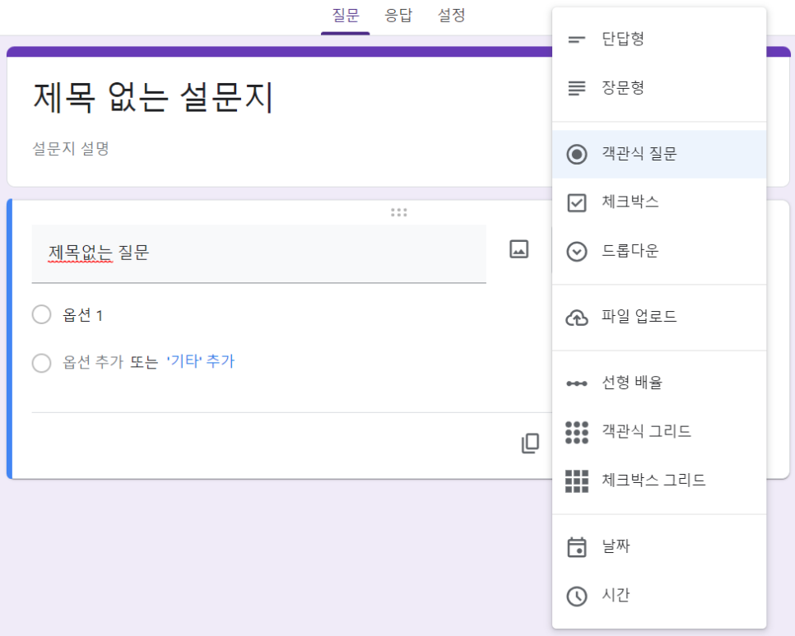Select the 장문형 paragraph type
Screen dimensions: 795x636
(x=659, y=88)
